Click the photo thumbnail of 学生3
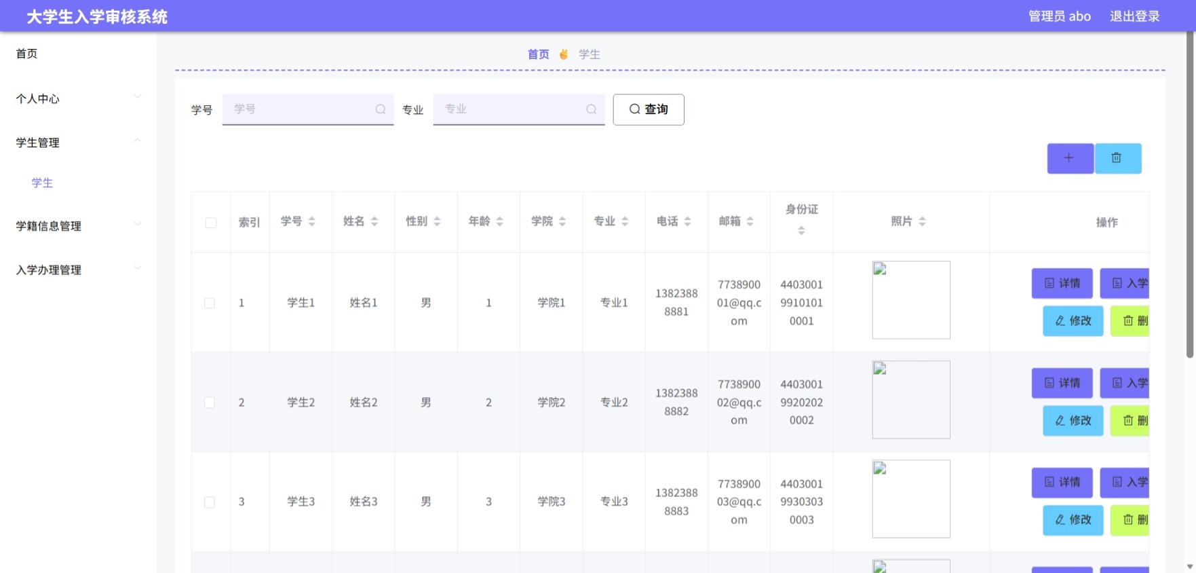 point(911,499)
